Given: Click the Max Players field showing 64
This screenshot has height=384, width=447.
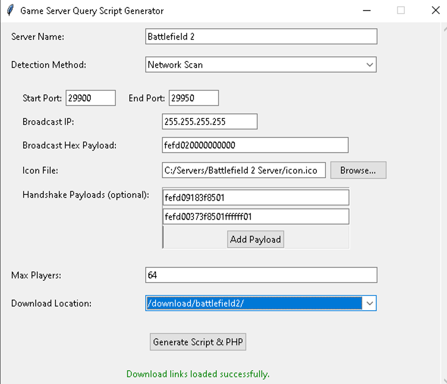Looking at the screenshot, I should pos(261,275).
